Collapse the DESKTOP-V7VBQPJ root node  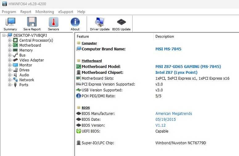[x=4, y=36]
